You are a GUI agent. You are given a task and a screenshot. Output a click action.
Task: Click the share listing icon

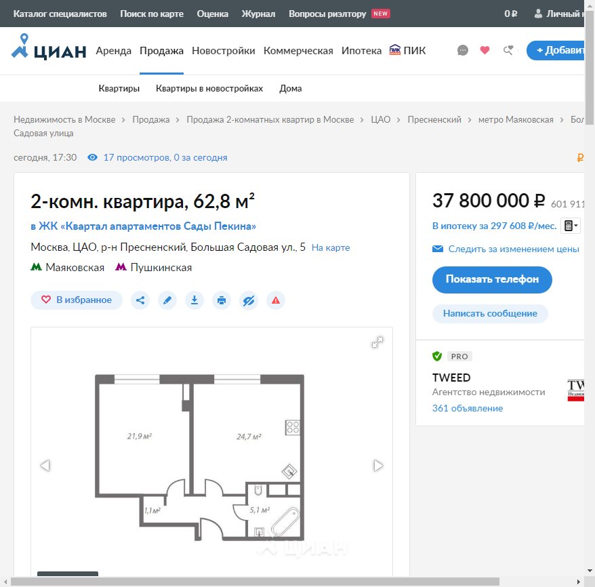[140, 300]
